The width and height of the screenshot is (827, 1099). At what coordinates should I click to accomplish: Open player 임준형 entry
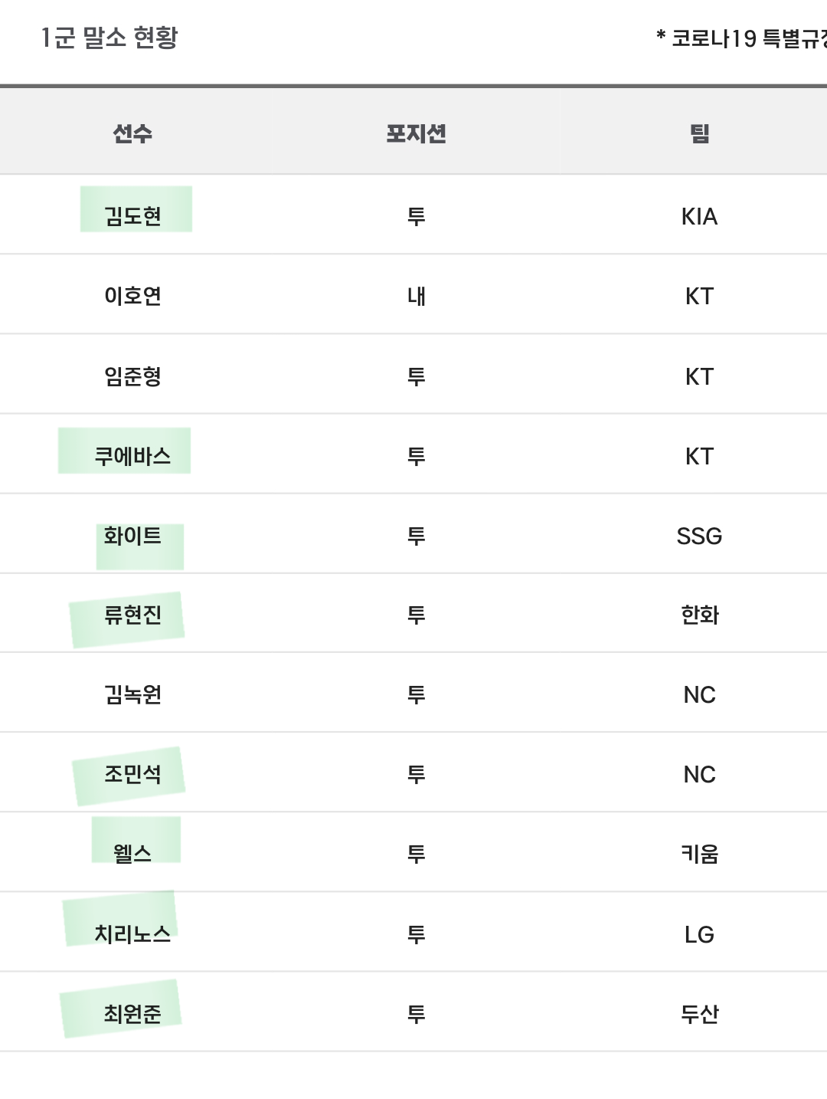click(x=132, y=376)
